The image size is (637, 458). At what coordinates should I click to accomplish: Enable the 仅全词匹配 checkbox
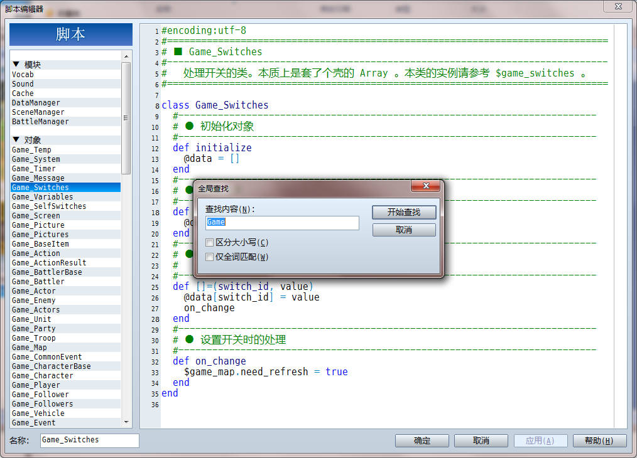[x=210, y=257]
